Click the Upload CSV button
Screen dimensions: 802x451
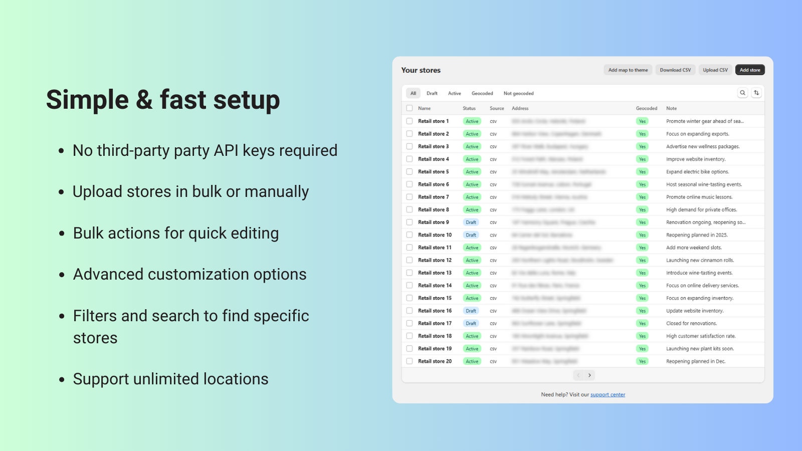[715, 70]
